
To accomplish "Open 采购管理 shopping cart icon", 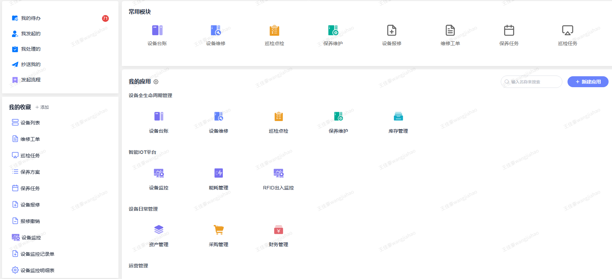I will coord(218,230).
